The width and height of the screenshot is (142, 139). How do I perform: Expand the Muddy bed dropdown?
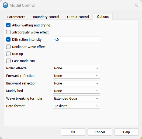click(77, 91)
